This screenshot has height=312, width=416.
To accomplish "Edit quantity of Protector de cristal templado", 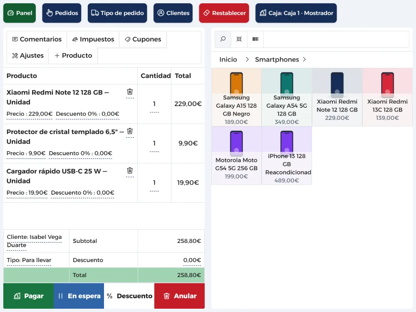I will click(x=154, y=143).
